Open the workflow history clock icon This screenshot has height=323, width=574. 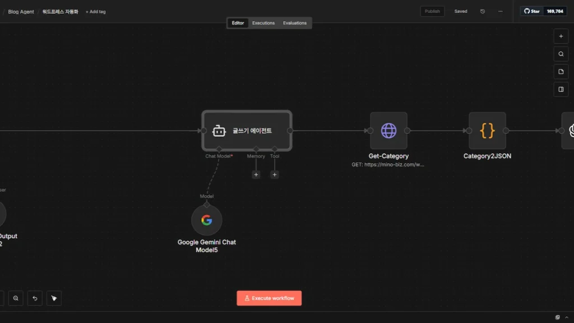pos(483,11)
